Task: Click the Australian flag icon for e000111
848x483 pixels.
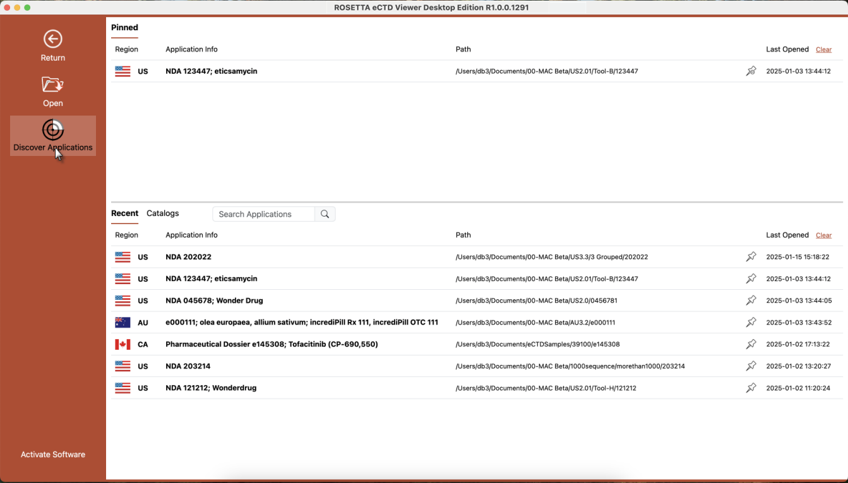Action: (122, 323)
